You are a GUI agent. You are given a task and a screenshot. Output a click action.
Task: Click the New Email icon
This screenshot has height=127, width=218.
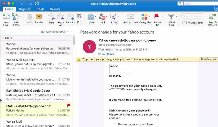6,17
